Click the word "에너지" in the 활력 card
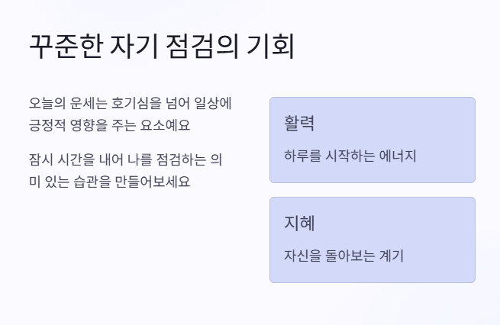The height and width of the screenshot is (325, 500). point(398,156)
